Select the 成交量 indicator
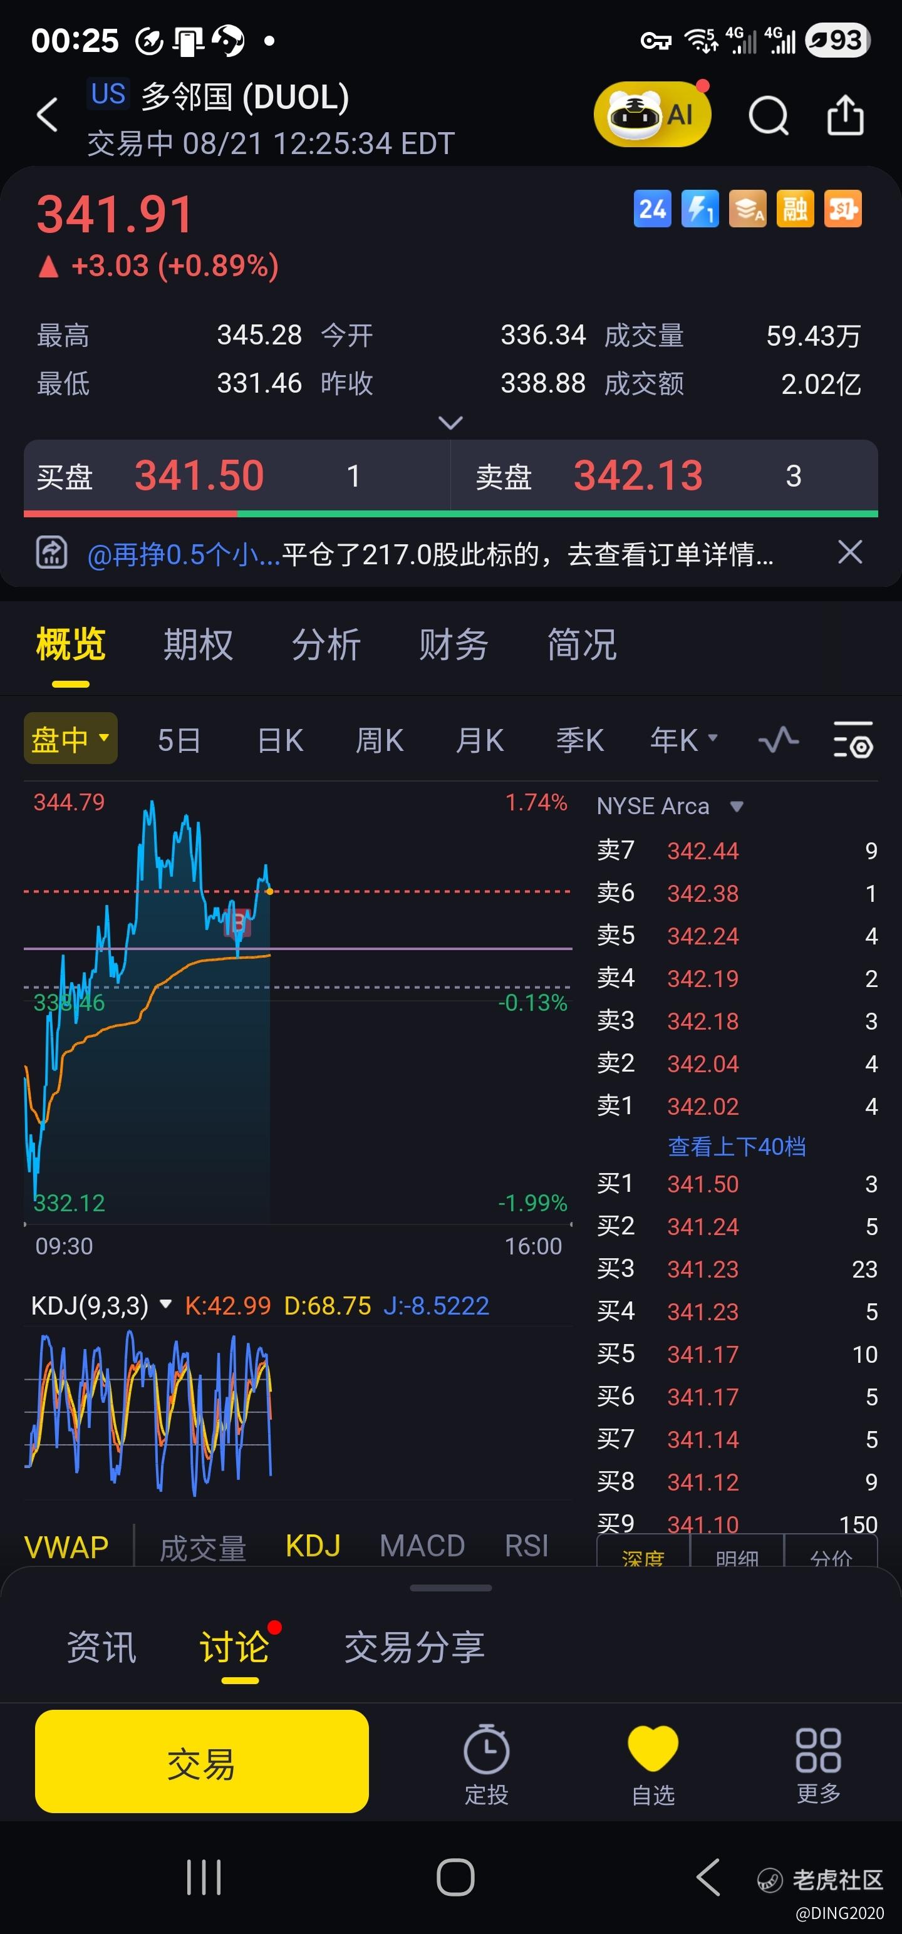The image size is (902, 1934). tap(203, 1548)
